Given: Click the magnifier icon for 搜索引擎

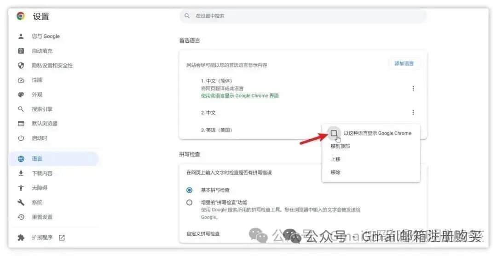Looking at the screenshot, I should (21, 109).
